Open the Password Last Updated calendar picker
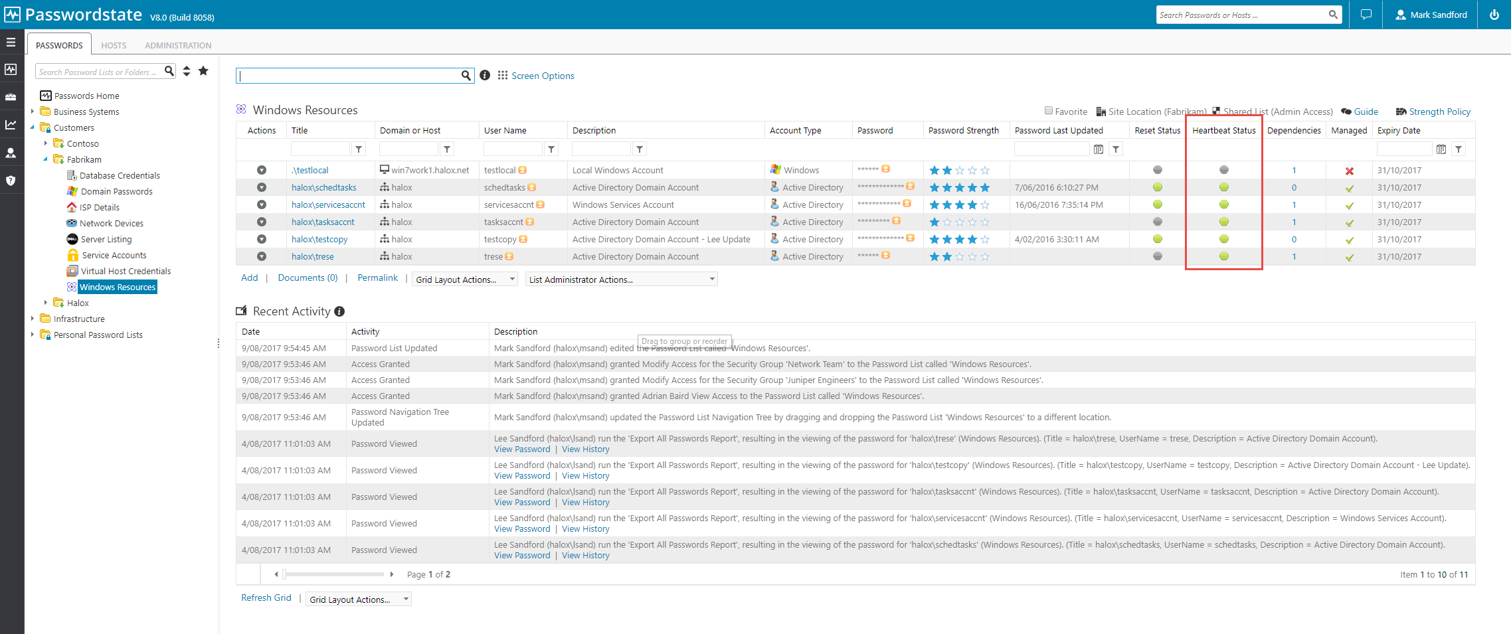 click(1099, 149)
